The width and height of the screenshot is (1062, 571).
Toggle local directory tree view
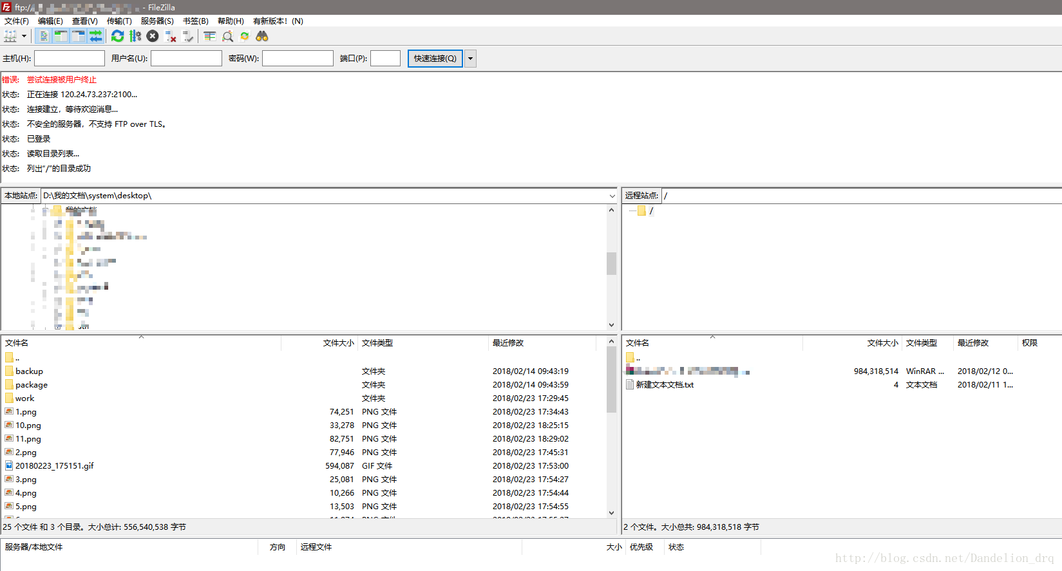pyautogui.click(x=61, y=36)
